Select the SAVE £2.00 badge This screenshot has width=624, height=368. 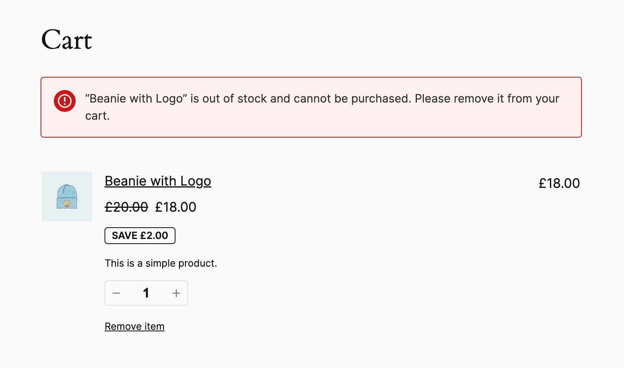point(140,235)
